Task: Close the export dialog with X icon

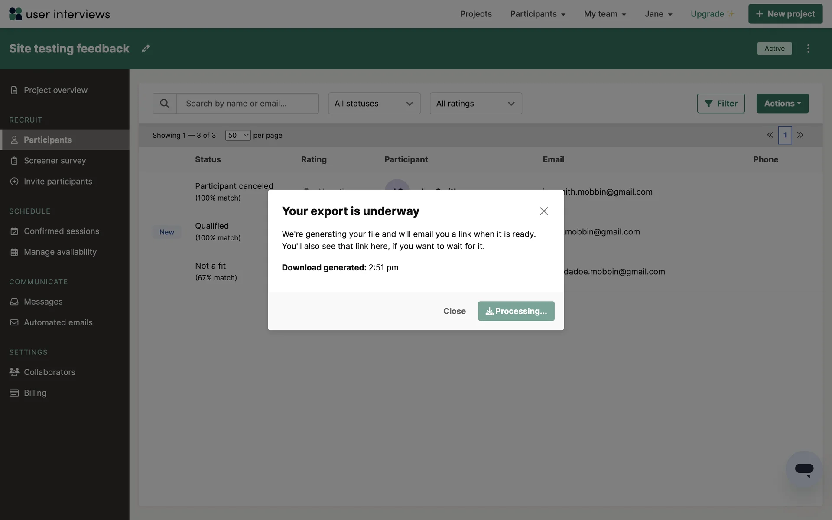Action: (x=544, y=211)
